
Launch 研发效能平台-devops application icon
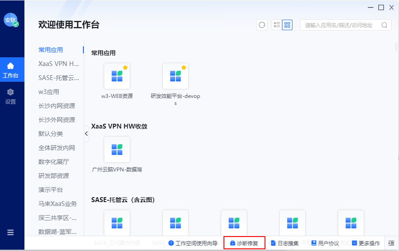pos(175,76)
